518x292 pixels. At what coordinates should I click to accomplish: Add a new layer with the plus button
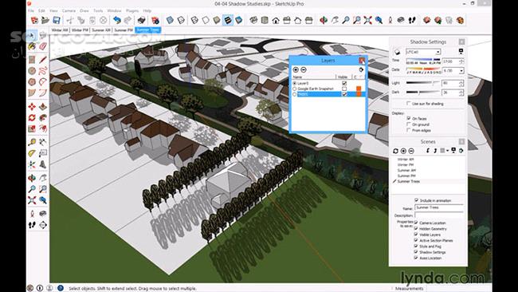pyautogui.click(x=296, y=69)
